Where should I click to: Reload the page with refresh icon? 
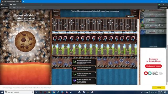(8, 5)
